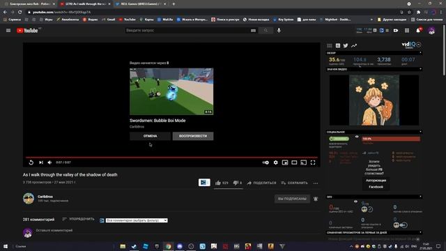Open Caribbros channel name link
446x251 pixels.
coord(45,197)
